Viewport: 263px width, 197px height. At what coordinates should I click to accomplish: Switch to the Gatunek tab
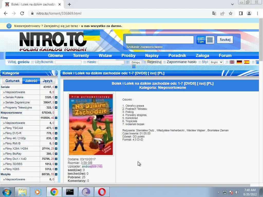12,81
